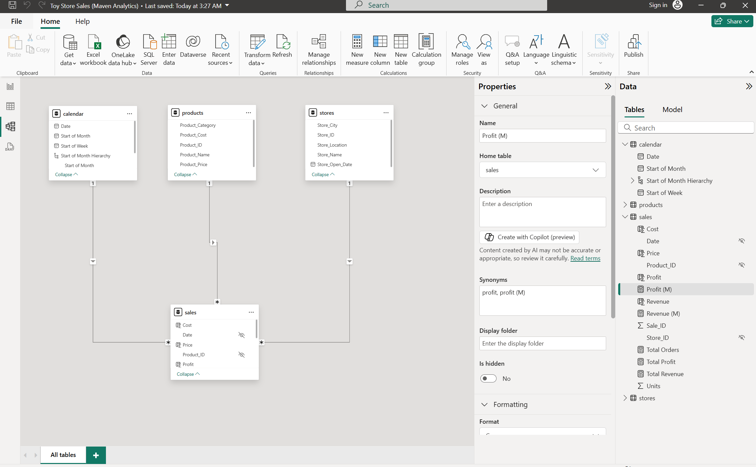
Task: Switch to Model view in sidebar
Action: 10,126
